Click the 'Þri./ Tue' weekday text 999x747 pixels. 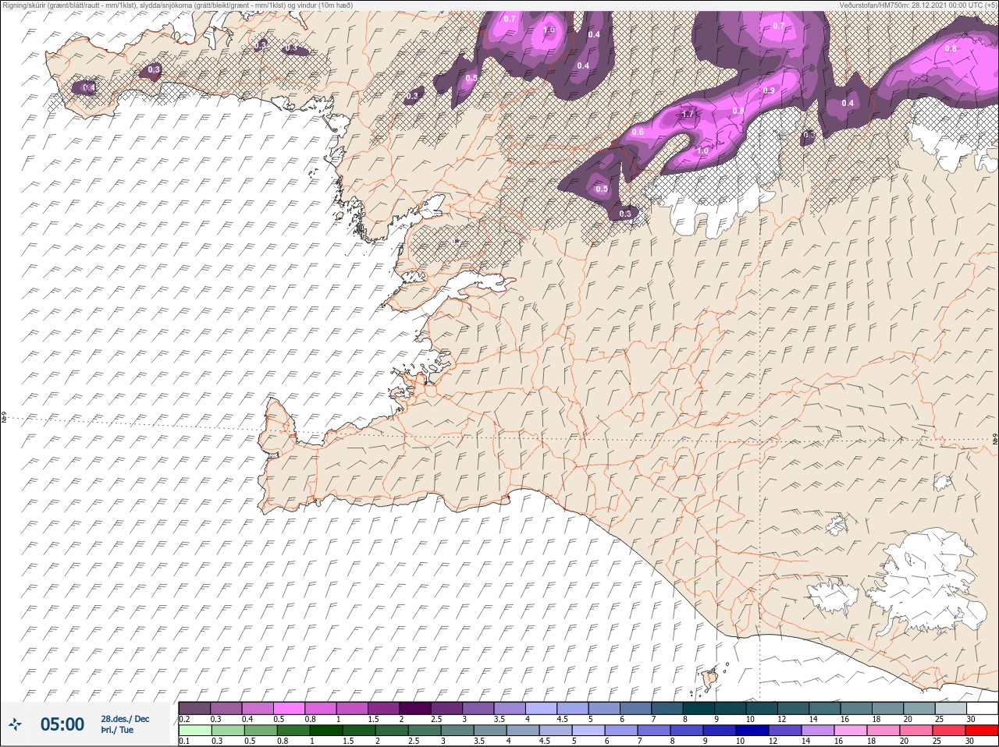(117, 730)
